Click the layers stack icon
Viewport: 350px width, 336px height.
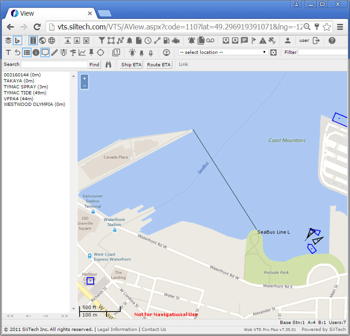(x=8, y=41)
